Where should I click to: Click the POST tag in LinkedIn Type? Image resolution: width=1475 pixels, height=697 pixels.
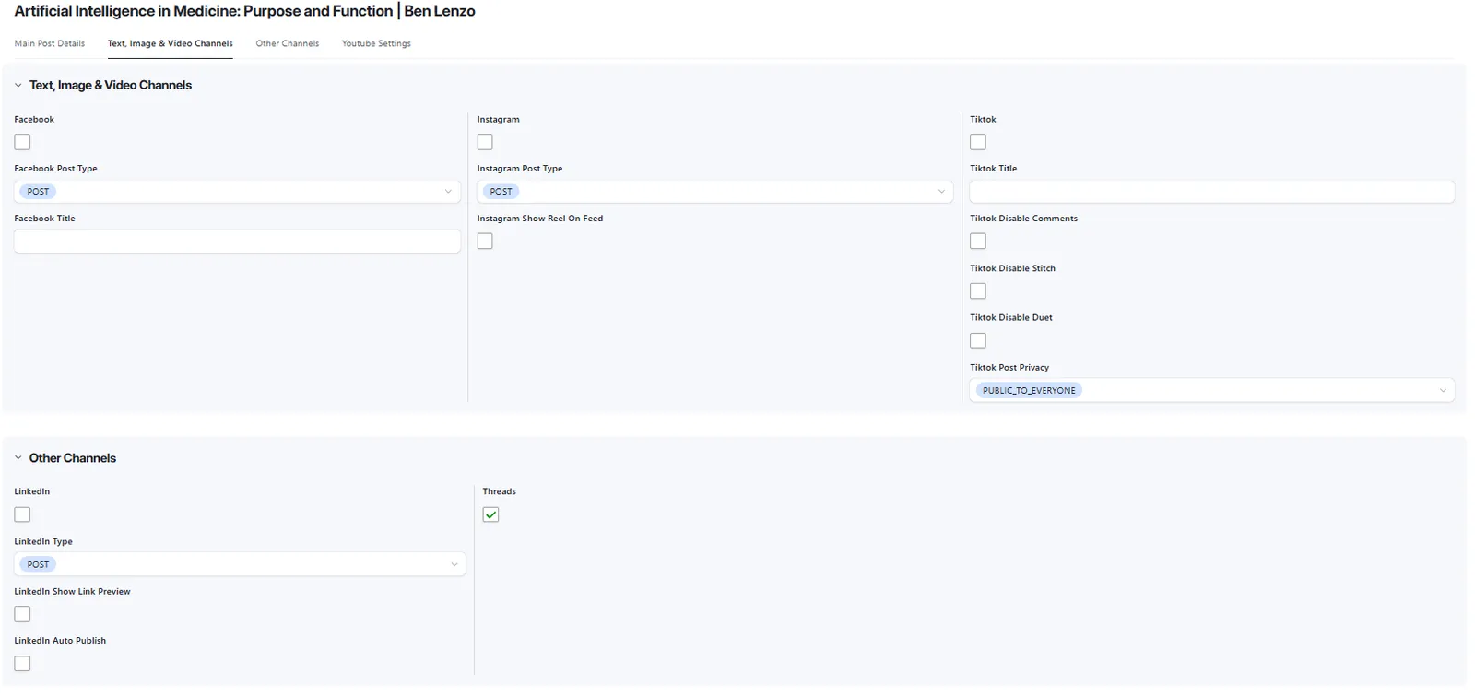click(38, 564)
